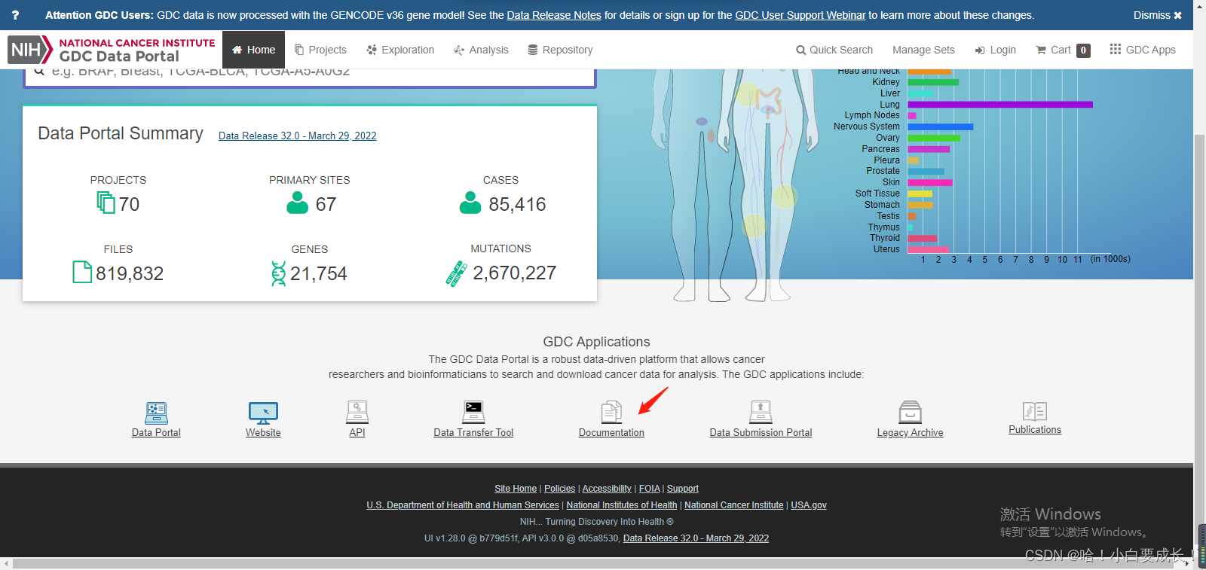Click the blue Nervous System chart bar

(941, 126)
